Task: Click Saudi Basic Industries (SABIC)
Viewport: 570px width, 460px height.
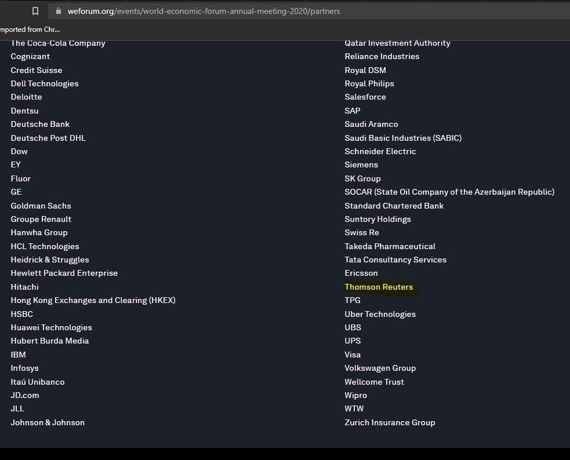Action: click(403, 138)
